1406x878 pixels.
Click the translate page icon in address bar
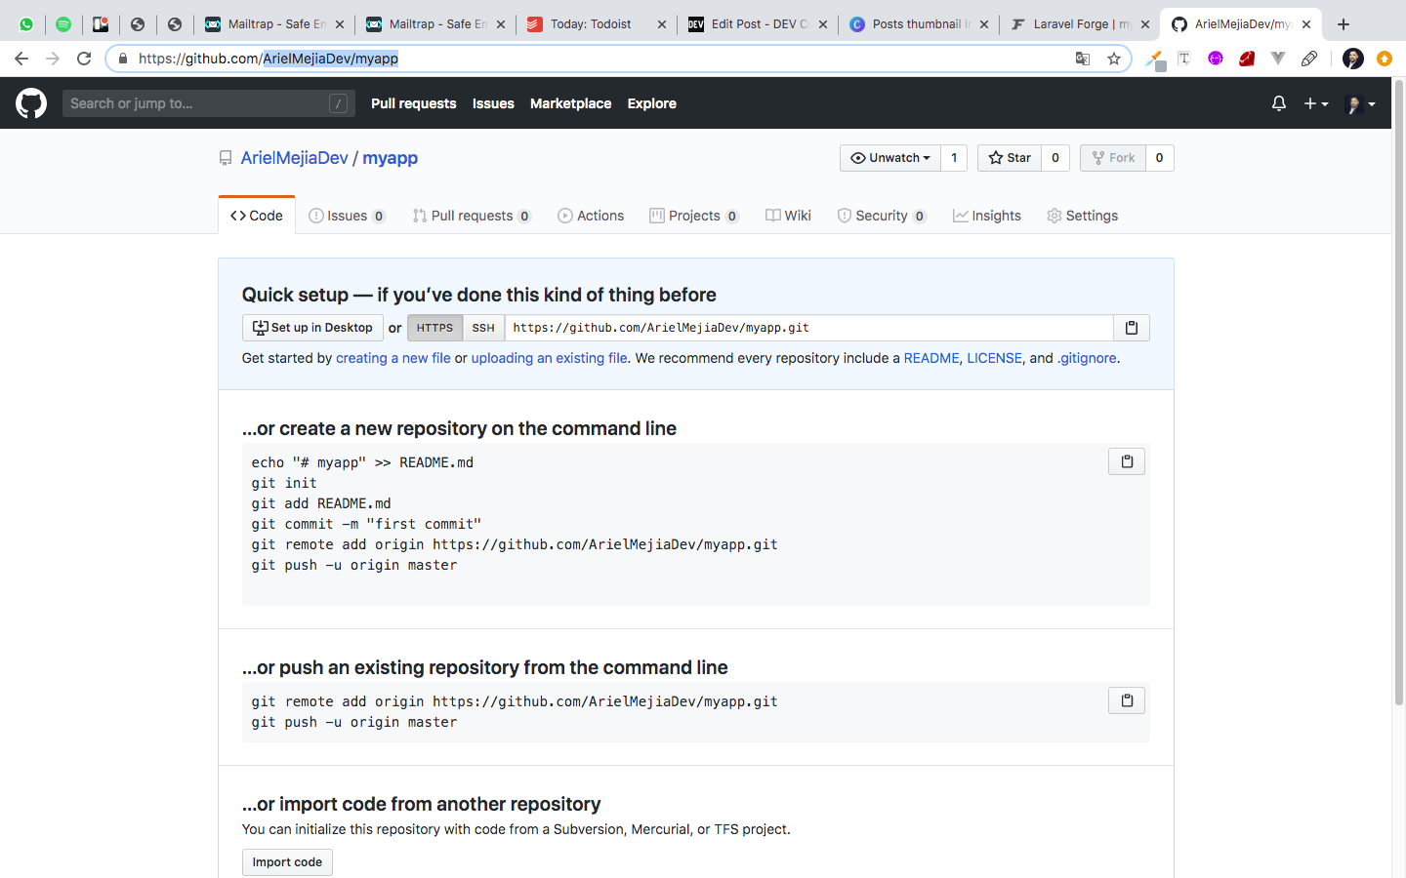[x=1083, y=59]
